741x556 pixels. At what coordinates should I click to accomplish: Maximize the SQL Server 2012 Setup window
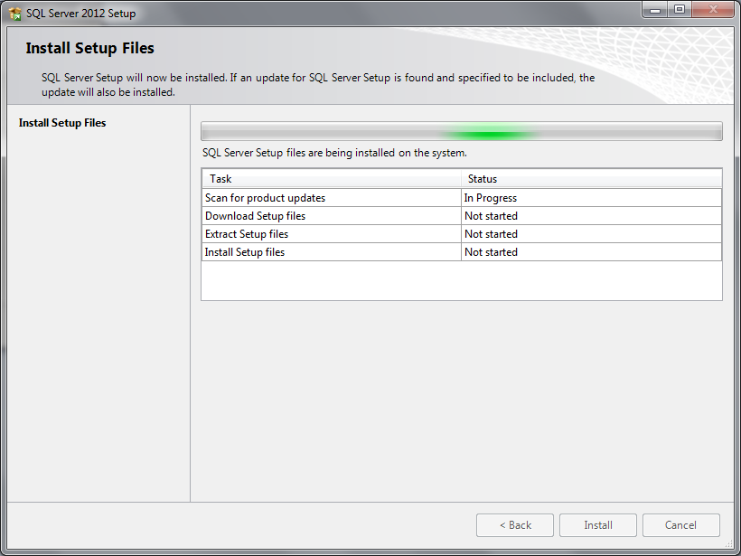click(x=679, y=9)
